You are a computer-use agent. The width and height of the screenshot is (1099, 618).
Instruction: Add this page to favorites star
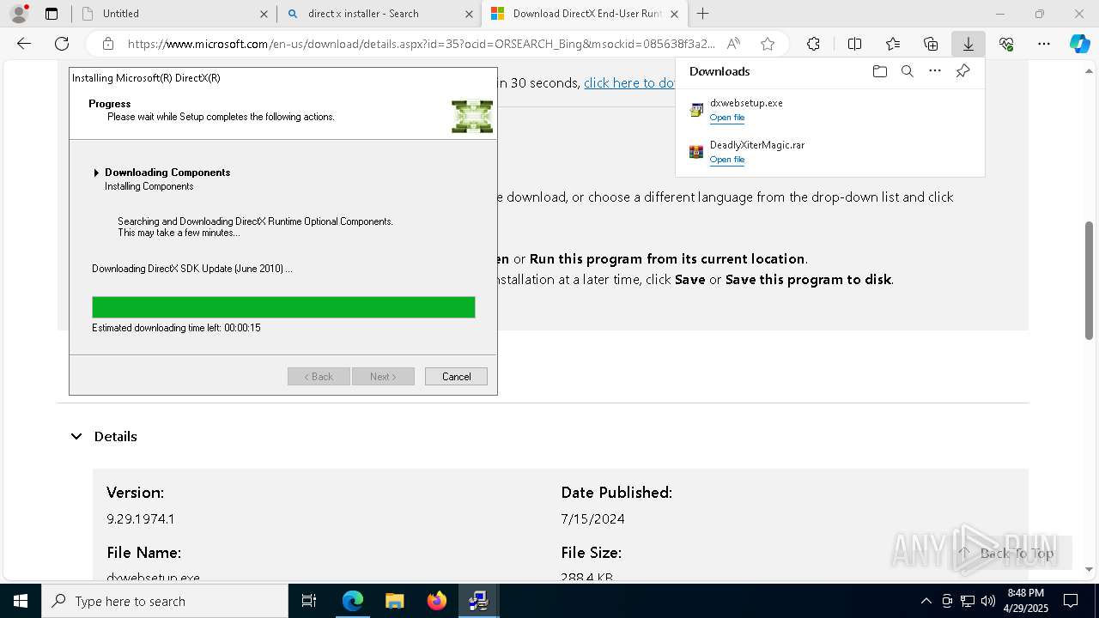pos(768,44)
